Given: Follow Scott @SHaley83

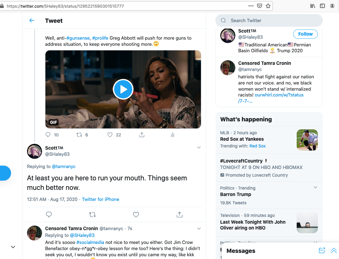Looking at the screenshot, I should click(305, 34).
